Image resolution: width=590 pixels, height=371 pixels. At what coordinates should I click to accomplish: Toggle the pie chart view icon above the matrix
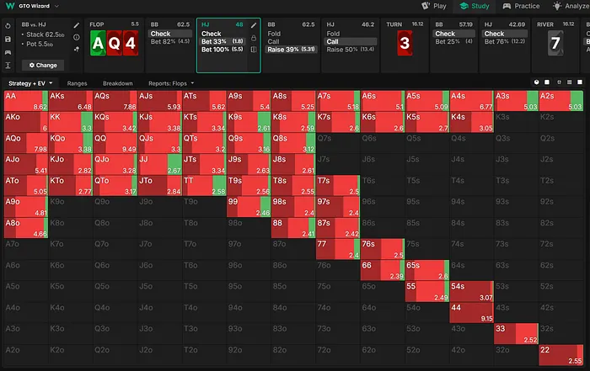click(536, 83)
